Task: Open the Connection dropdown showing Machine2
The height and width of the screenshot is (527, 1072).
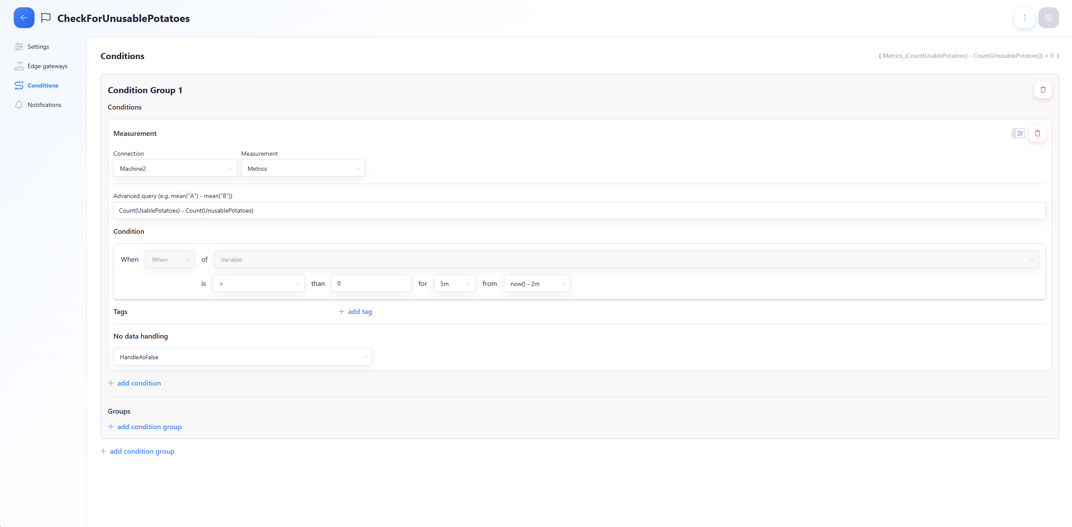Action: tap(176, 168)
